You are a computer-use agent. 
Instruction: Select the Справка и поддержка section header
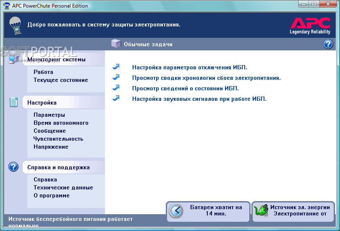tap(64, 167)
